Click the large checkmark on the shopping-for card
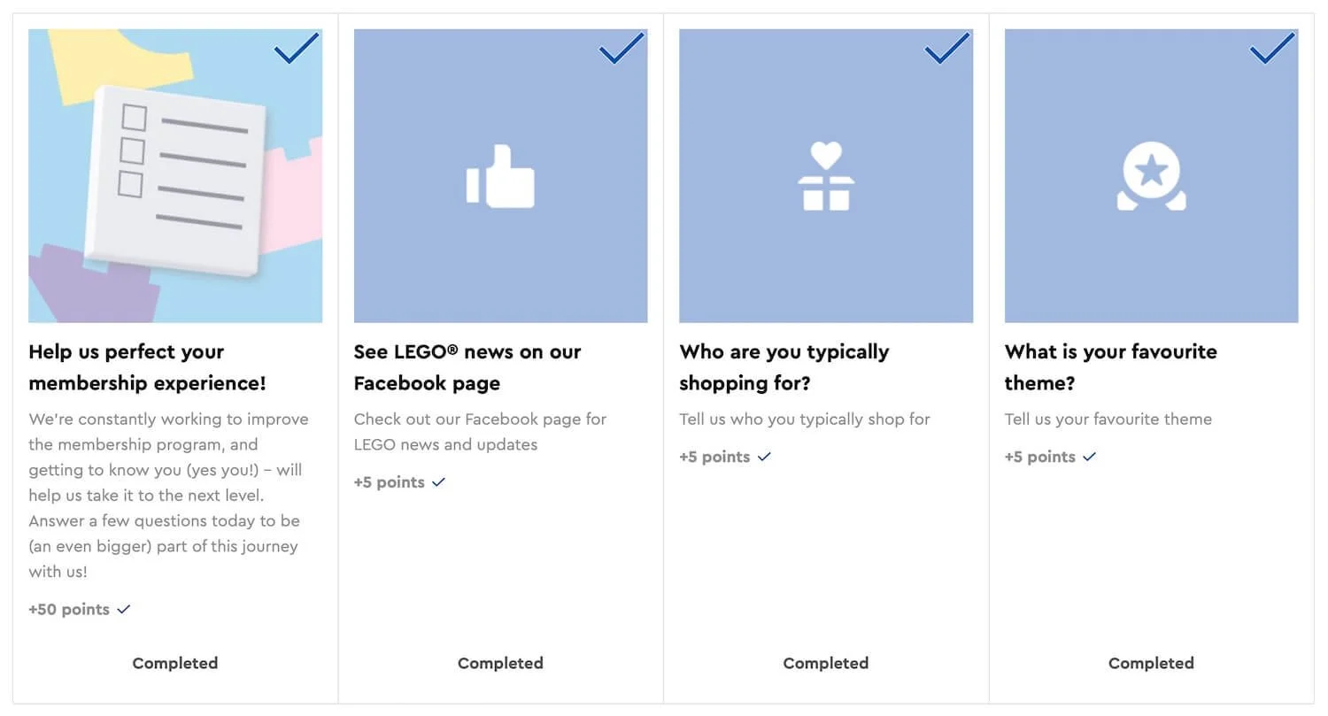The width and height of the screenshot is (1328, 716). 946,49
